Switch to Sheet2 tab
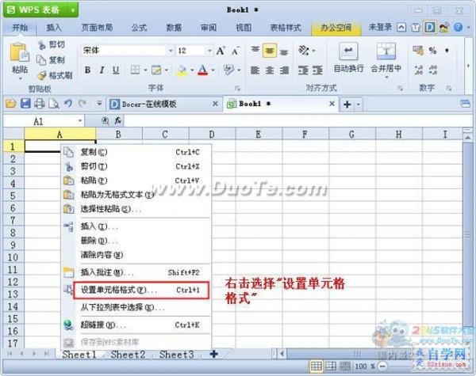 point(128,354)
